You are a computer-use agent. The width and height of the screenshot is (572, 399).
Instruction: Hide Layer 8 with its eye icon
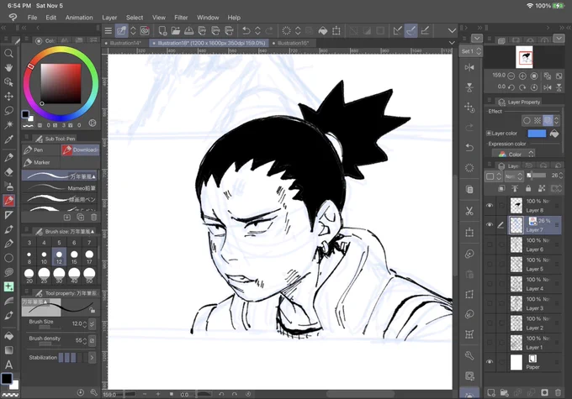coord(490,206)
